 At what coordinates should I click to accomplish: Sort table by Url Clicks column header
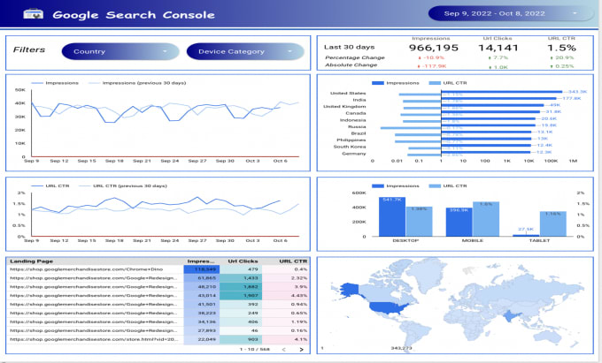(x=243, y=261)
